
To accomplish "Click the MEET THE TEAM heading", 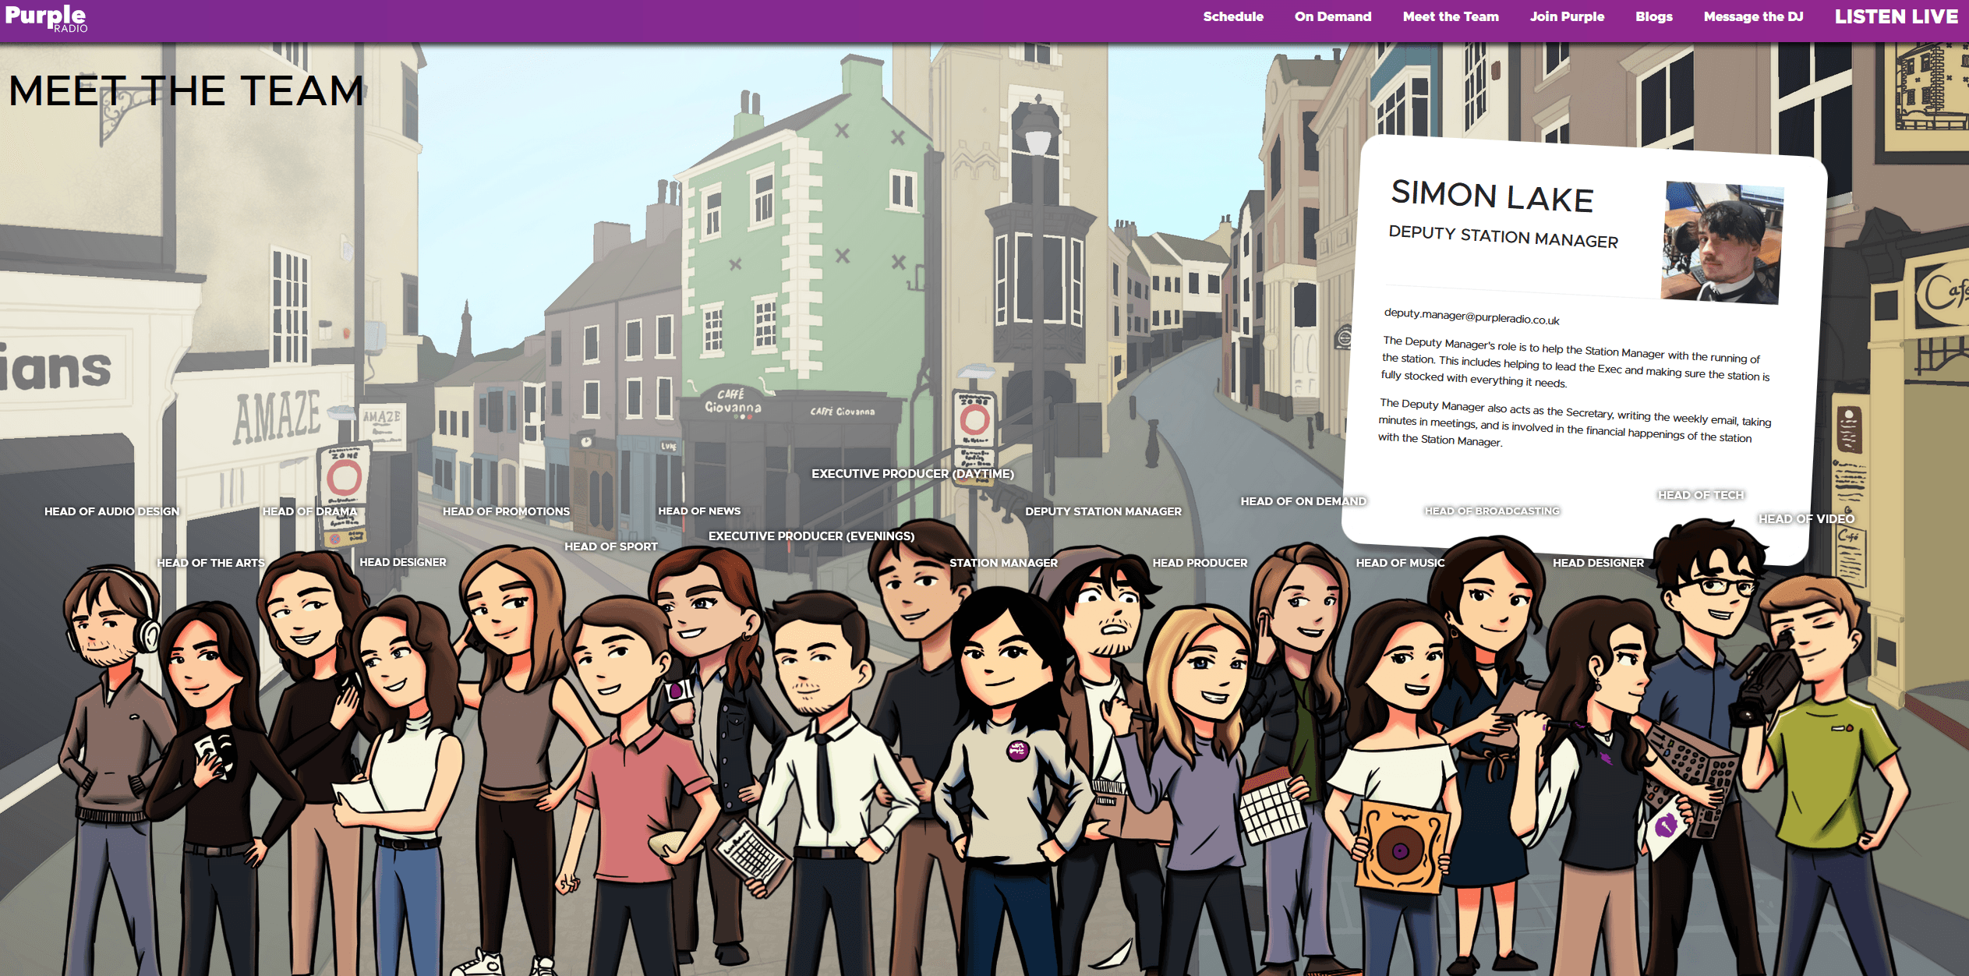I will click(x=186, y=91).
